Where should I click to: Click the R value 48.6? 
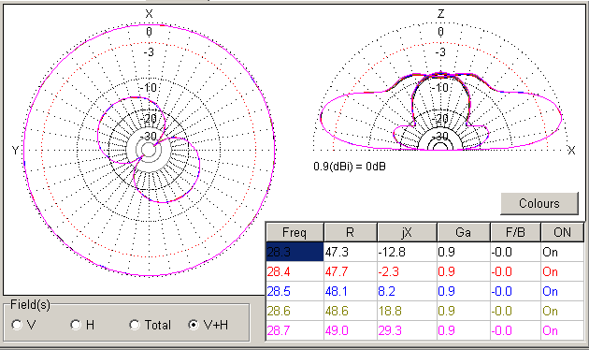coord(351,311)
